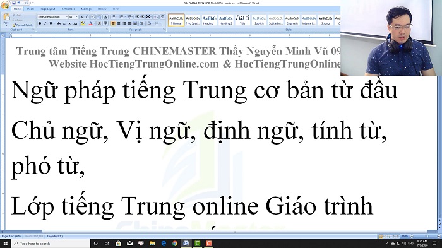Open the Line Spacing dropdown
The height and width of the screenshot is (248, 442).
click(142, 24)
